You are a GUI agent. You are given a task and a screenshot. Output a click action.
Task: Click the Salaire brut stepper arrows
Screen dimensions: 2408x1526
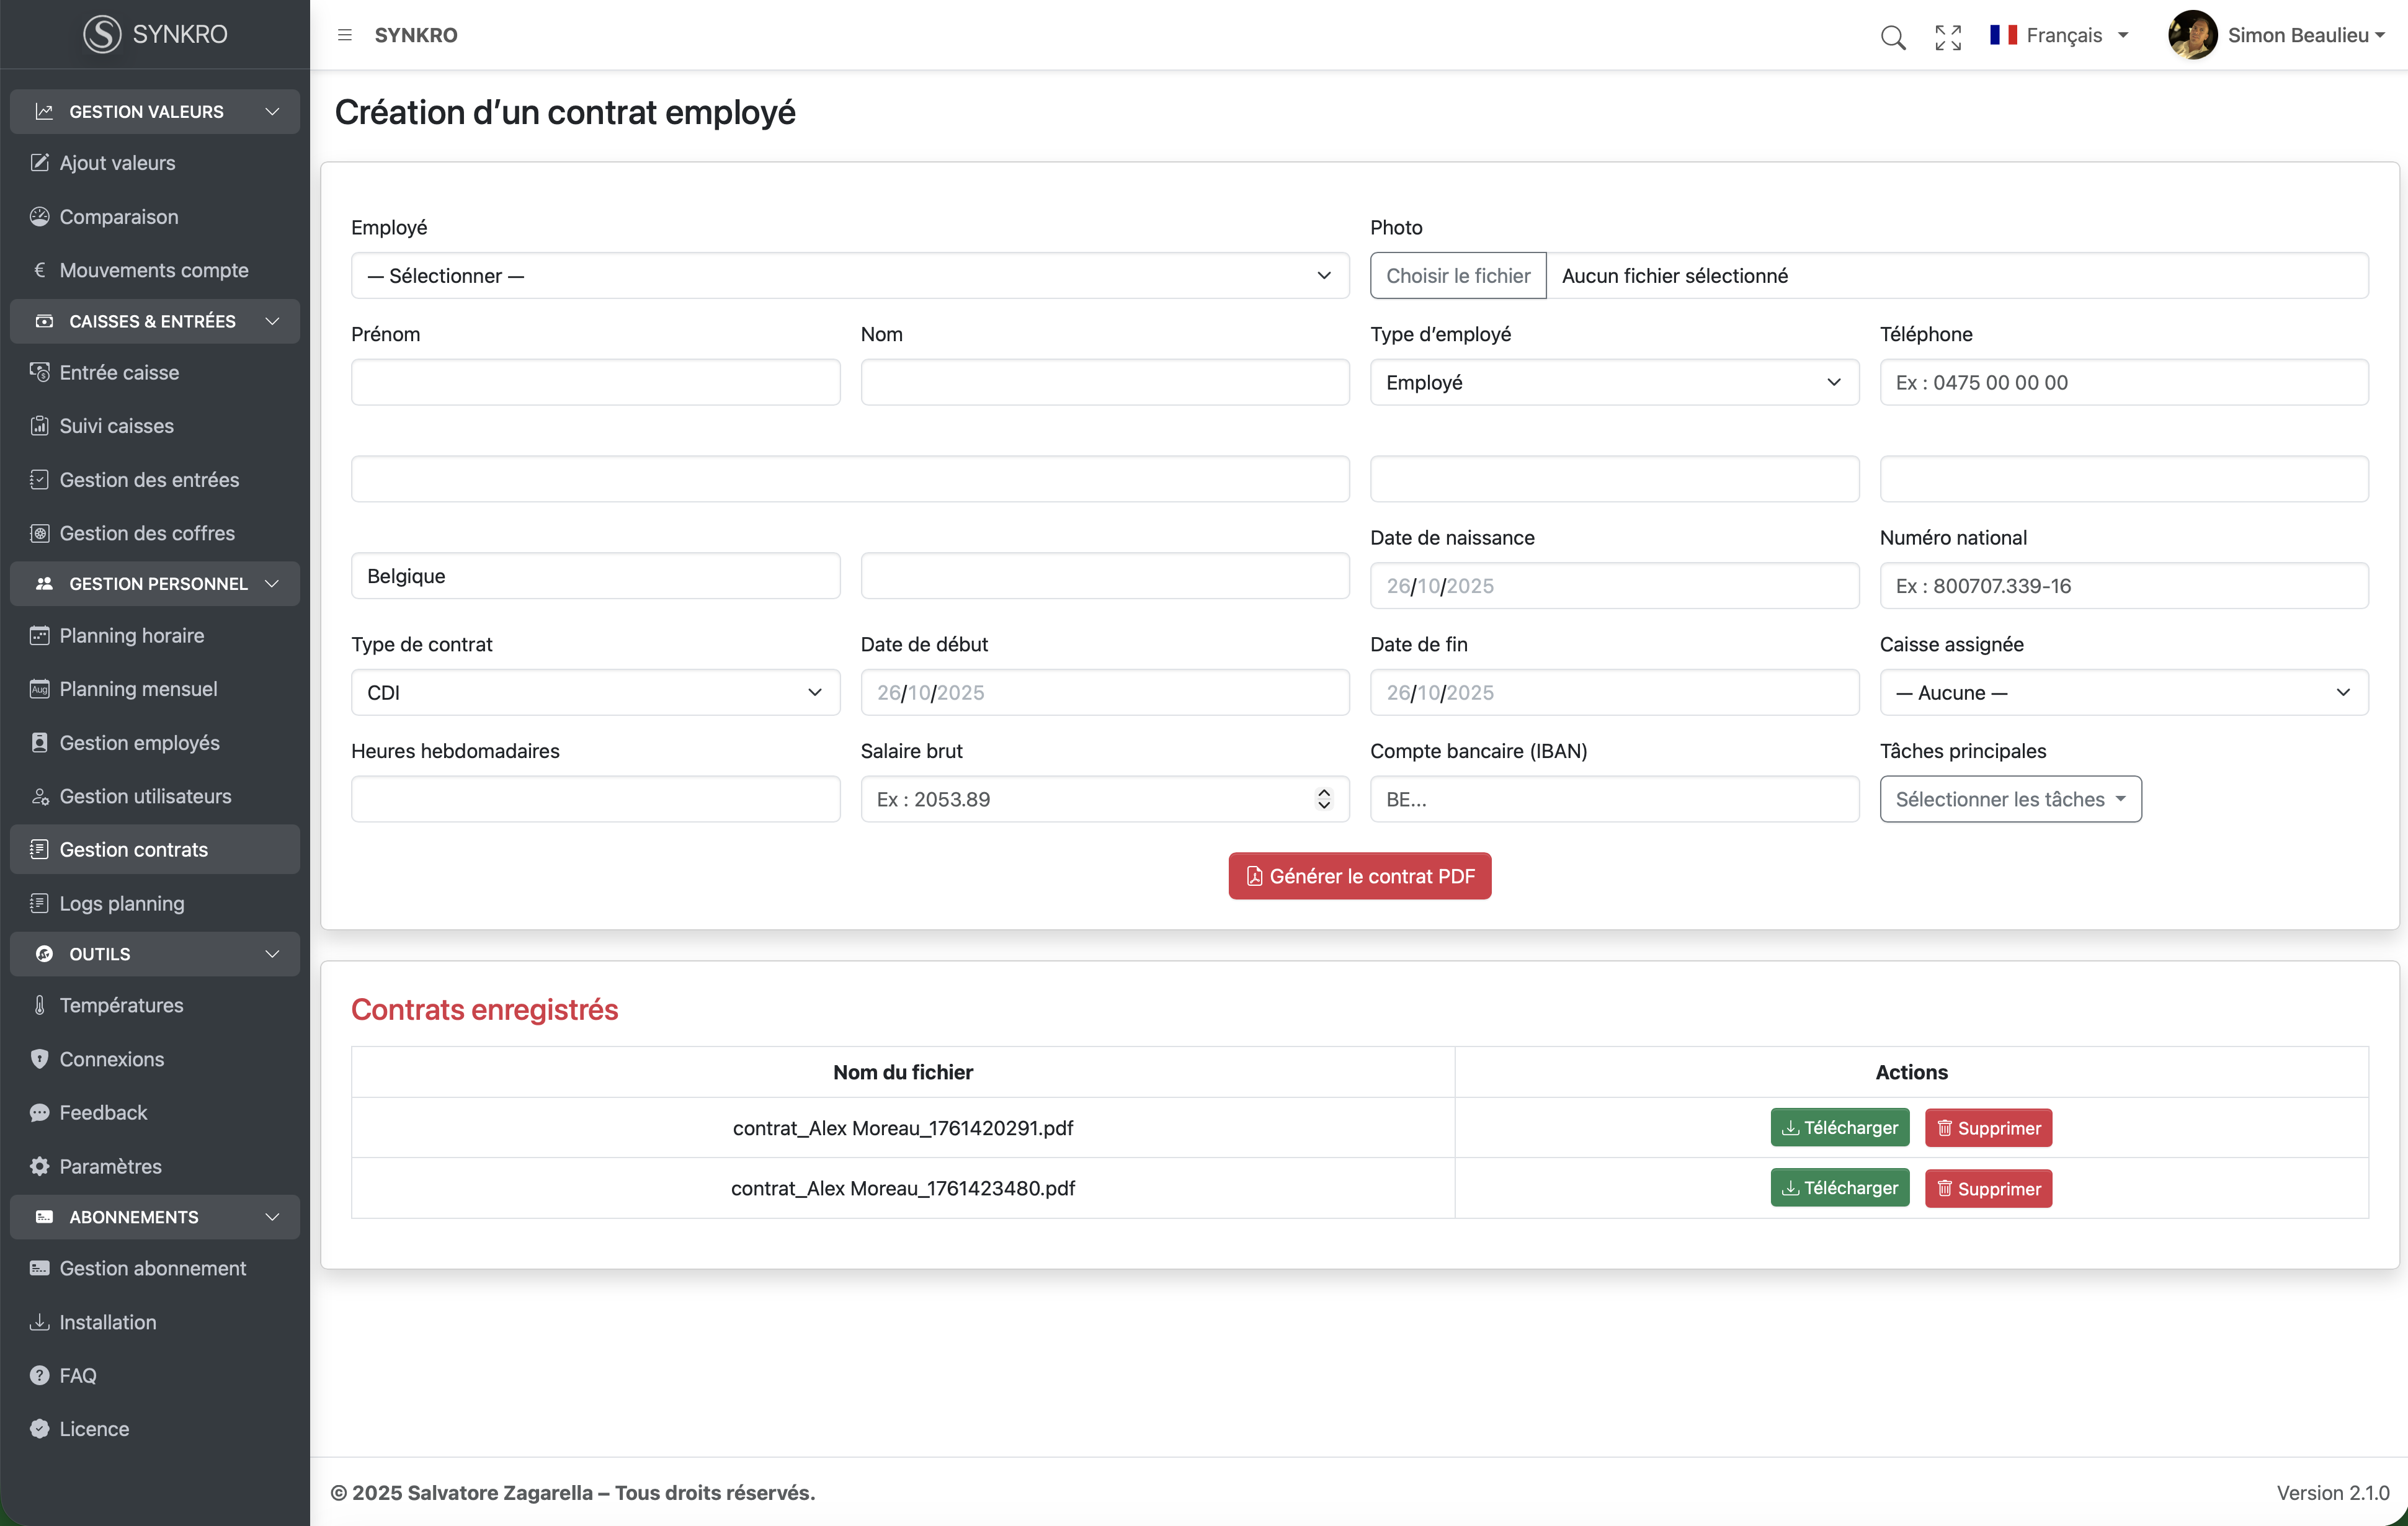[1323, 799]
